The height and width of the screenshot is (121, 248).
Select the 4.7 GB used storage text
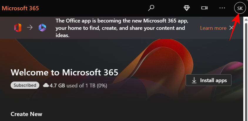point(58,86)
